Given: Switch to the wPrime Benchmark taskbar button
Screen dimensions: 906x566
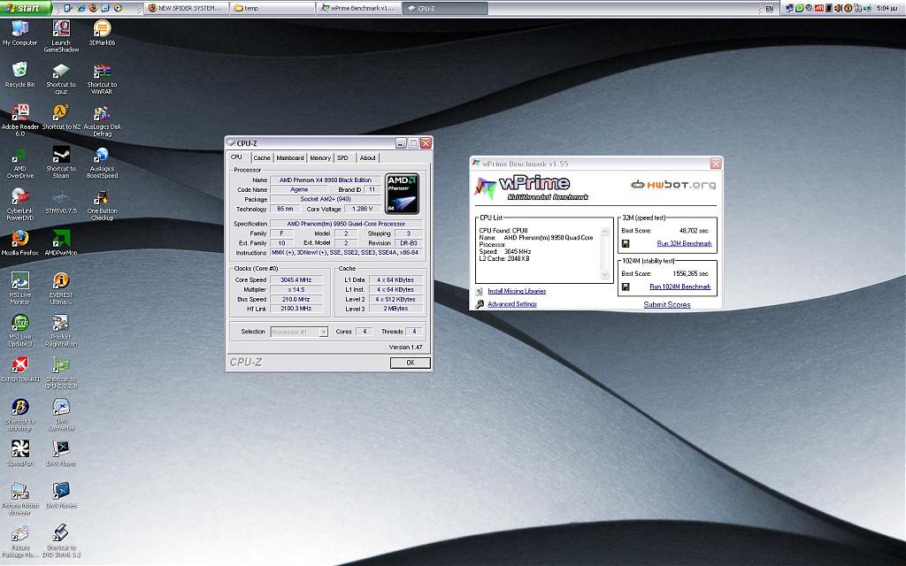Looking at the screenshot, I should coord(358,8).
